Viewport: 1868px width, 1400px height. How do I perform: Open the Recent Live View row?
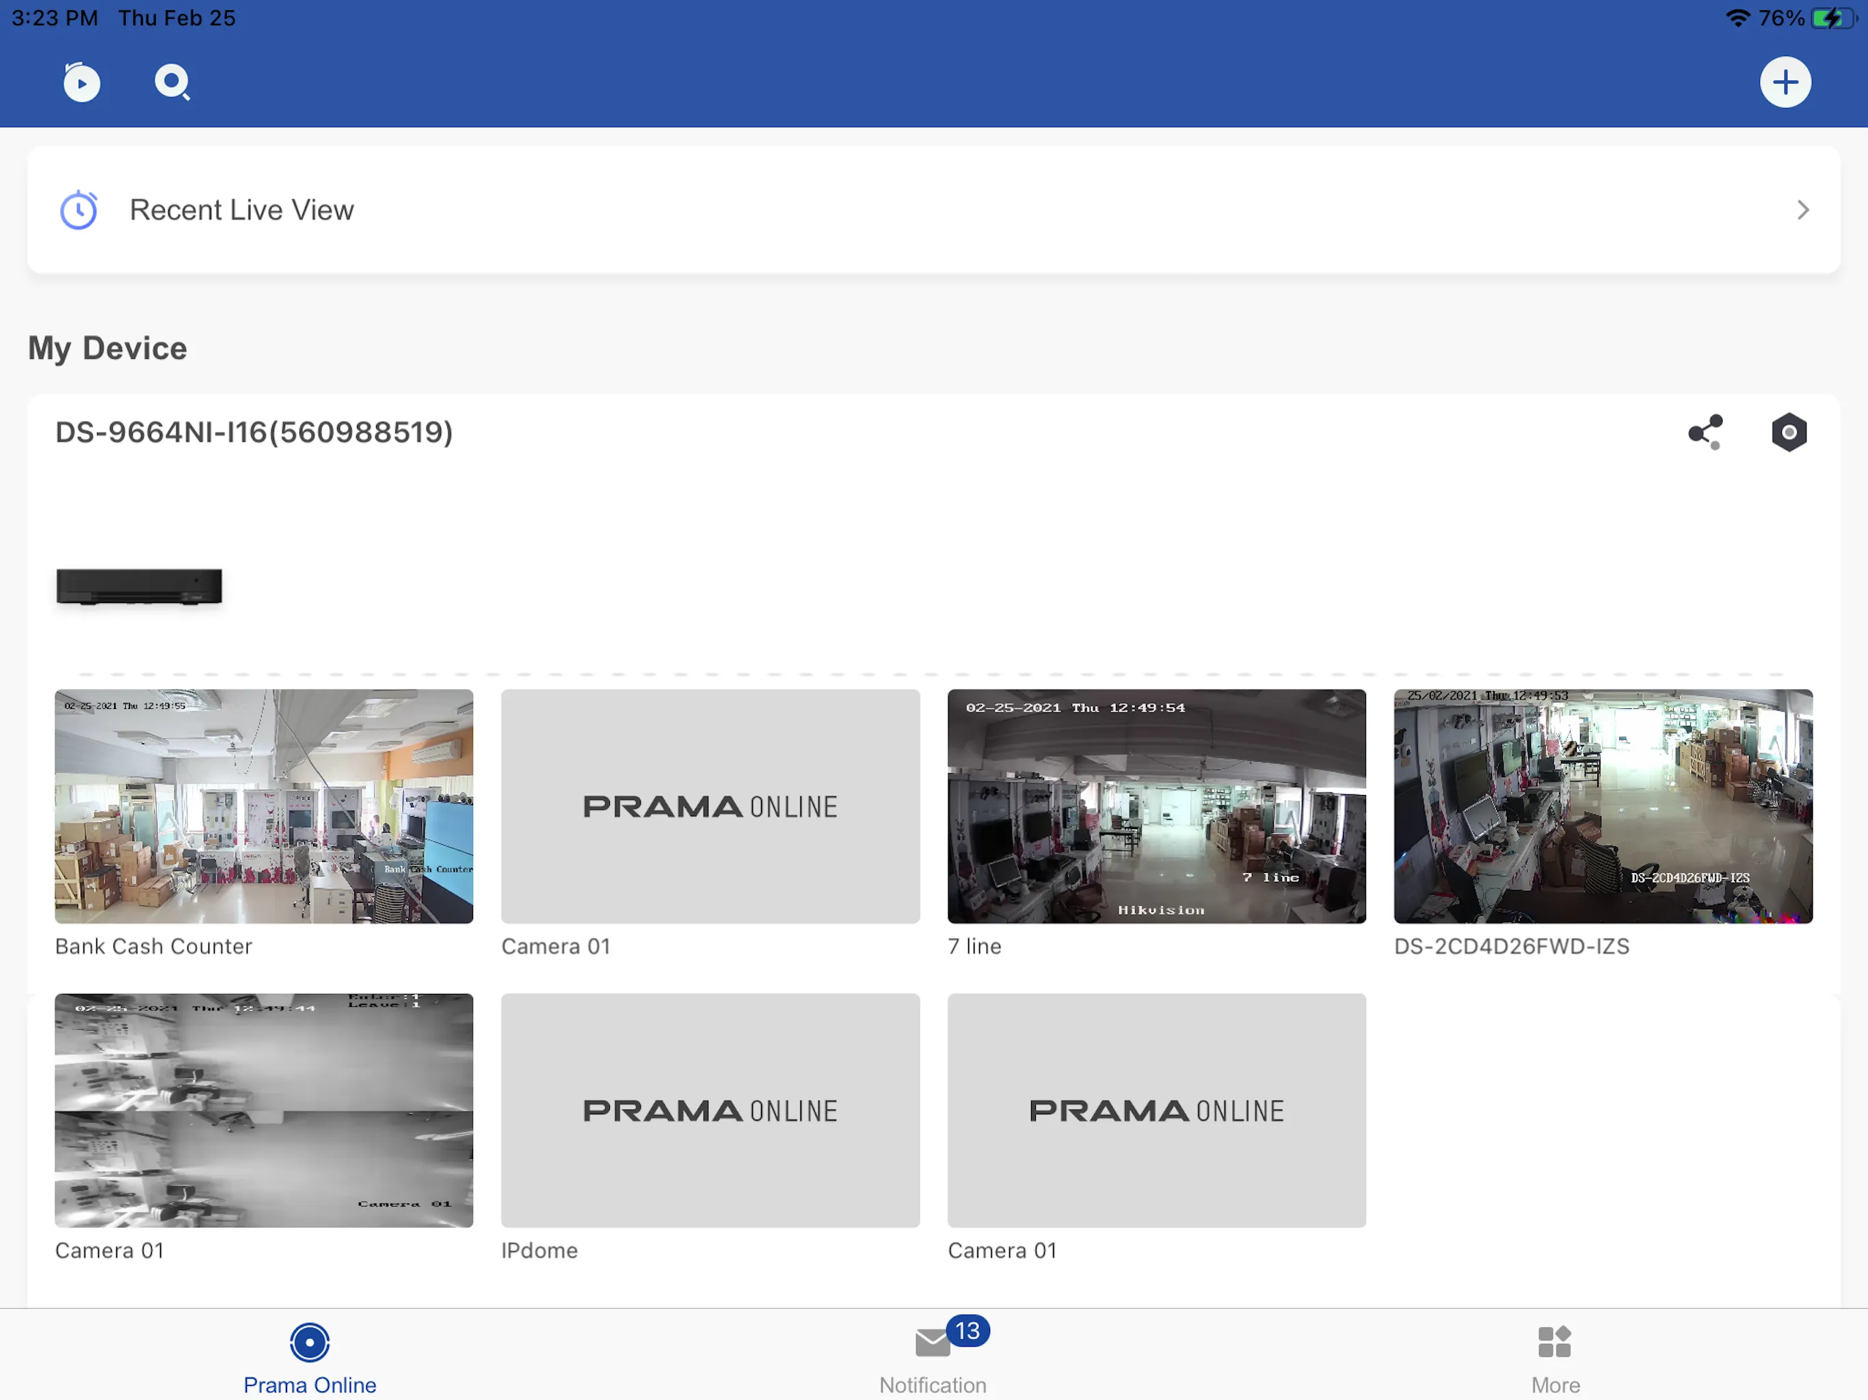tap(933, 209)
